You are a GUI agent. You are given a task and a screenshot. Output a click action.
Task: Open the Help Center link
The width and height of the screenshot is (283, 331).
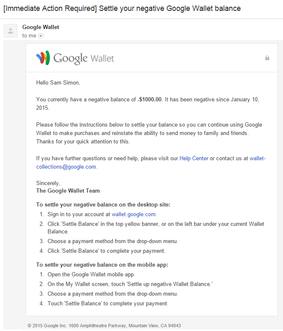pyautogui.click(x=194, y=159)
